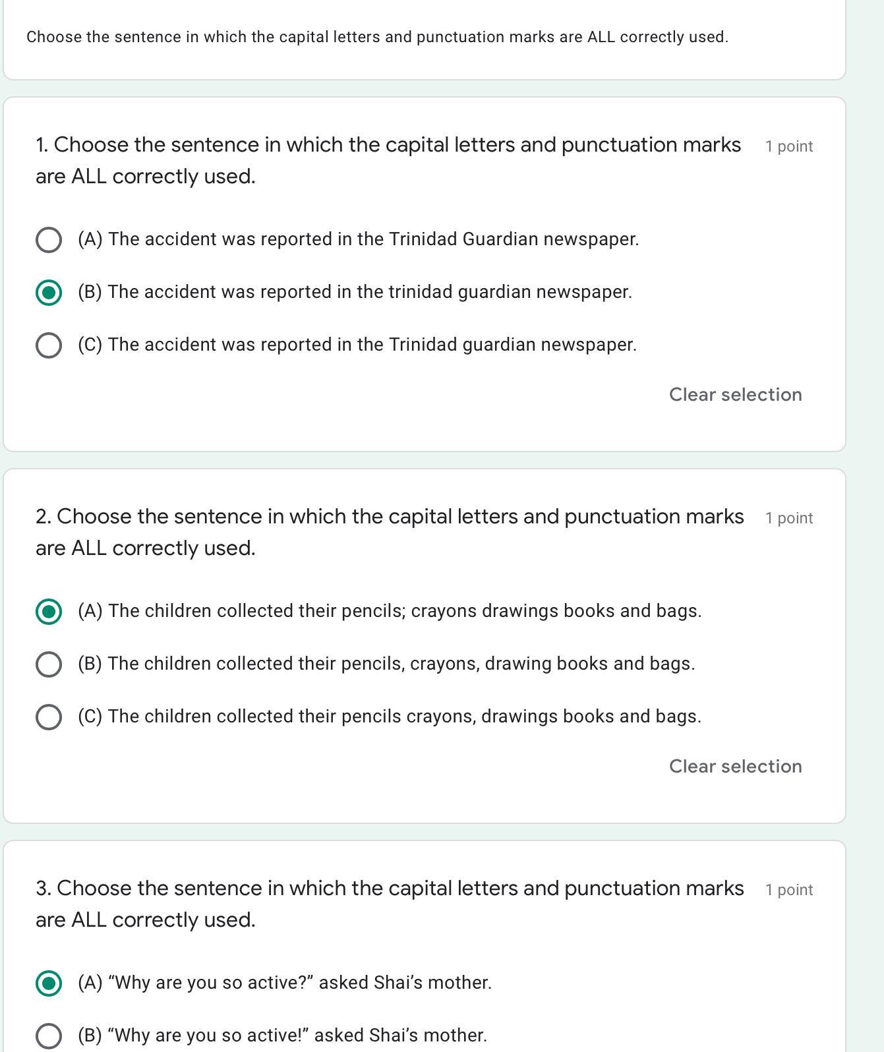884x1052 pixels.
Task: Choose option (C) Trinidad guardian radio circle
Action: 49,345
